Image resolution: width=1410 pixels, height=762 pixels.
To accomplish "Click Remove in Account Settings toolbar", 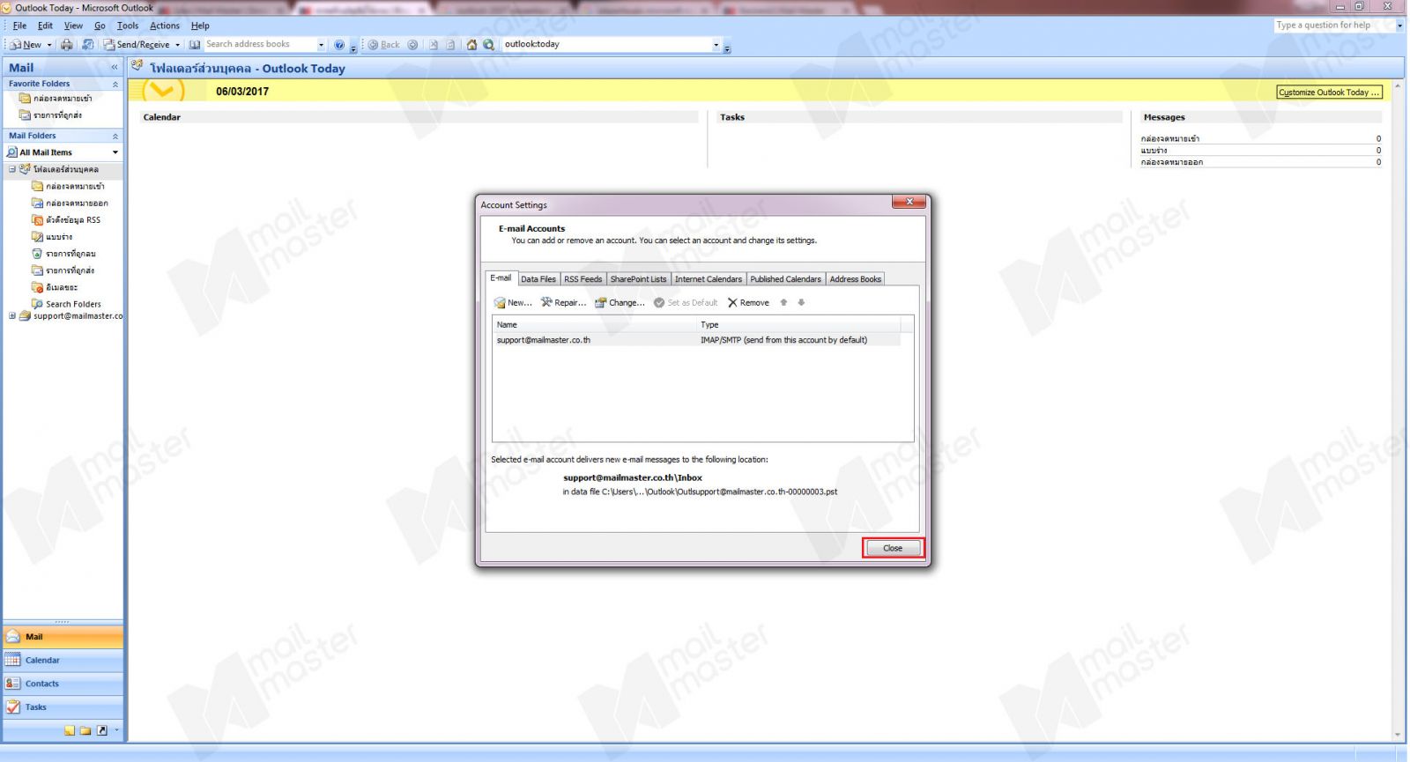I will [748, 302].
